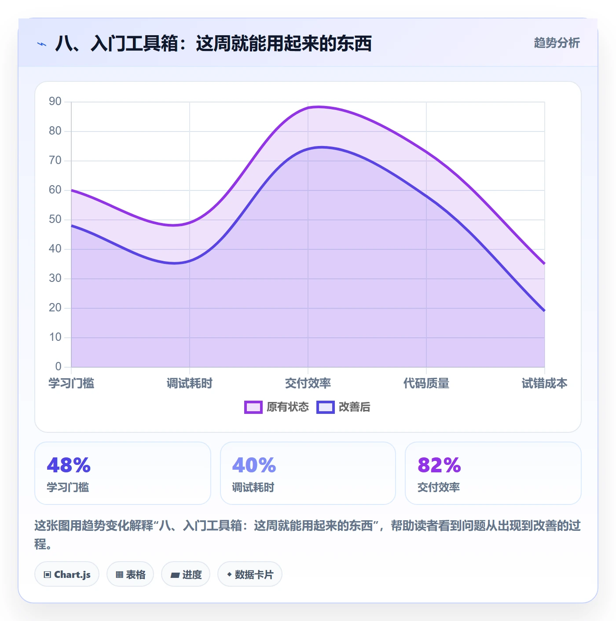Screen dimensions: 616x621
Task: Select the 数据卡片 tag chip
Action: pos(250,574)
